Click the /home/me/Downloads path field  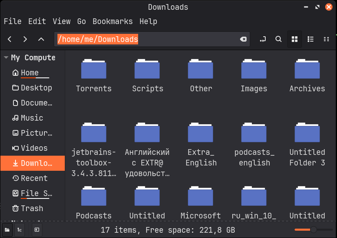152,39
